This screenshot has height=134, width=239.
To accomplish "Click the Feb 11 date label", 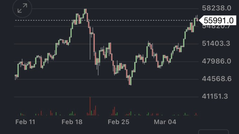I will (x=25, y=122).
